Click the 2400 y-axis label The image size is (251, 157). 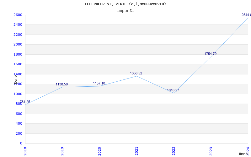click(x=18, y=25)
